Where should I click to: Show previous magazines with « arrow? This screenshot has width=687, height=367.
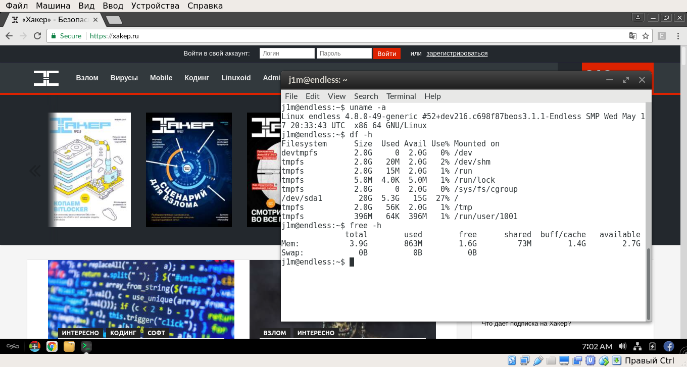pos(34,171)
